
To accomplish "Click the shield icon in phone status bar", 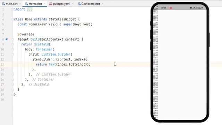I will (191, 8).
